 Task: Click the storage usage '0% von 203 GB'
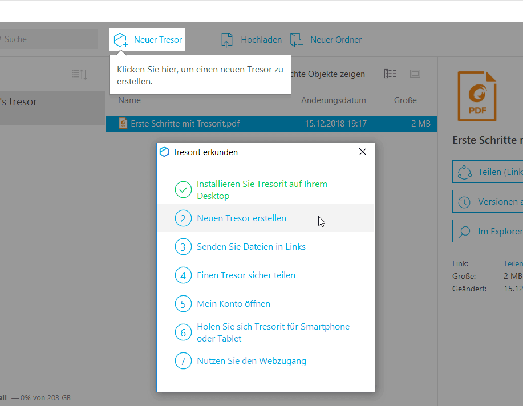(46, 397)
